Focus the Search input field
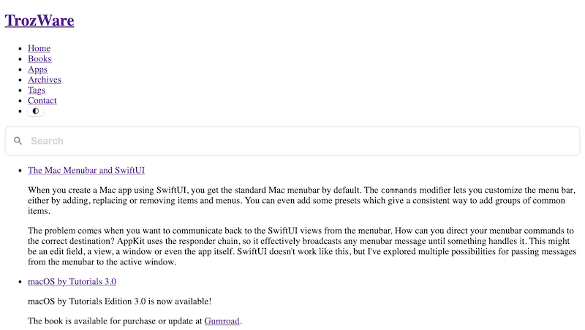The image size is (585, 330). tap(292, 141)
